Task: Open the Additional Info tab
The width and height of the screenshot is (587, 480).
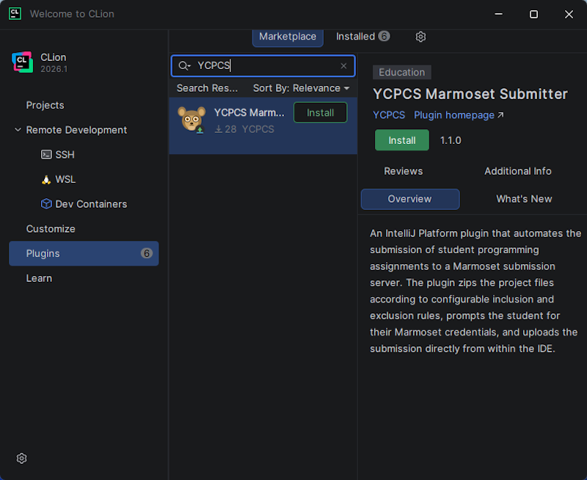Action: pos(518,171)
